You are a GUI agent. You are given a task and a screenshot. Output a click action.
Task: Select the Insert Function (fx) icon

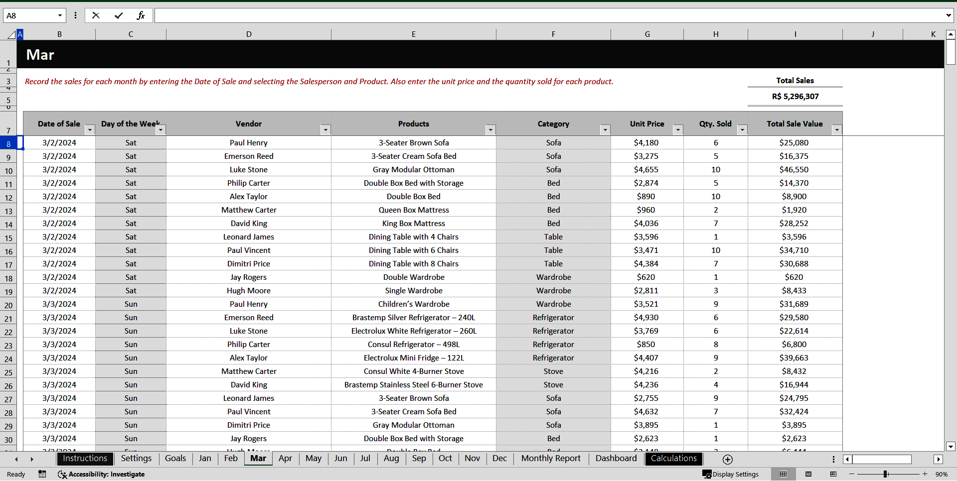pos(141,15)
